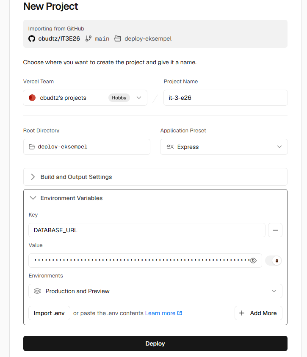Screen dimensions: 307x357
Task: Click the 'Importing from GitHub' text
Action: pyautogui.click(x=56, y=29)
